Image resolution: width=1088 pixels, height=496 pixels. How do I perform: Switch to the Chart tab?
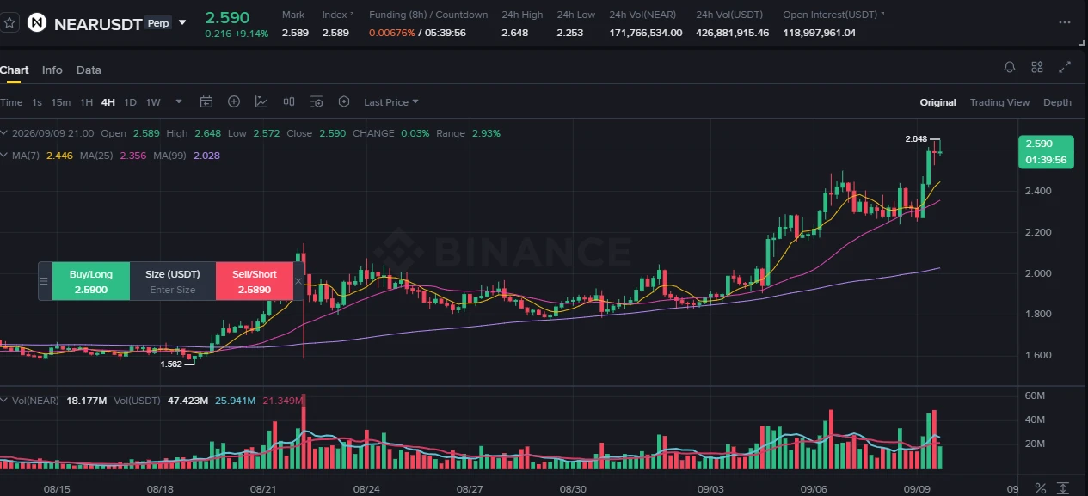pyautogui.click(x=14, y=70)
